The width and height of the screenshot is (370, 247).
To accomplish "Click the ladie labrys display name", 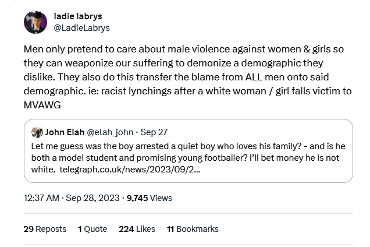I will [79, 17].
